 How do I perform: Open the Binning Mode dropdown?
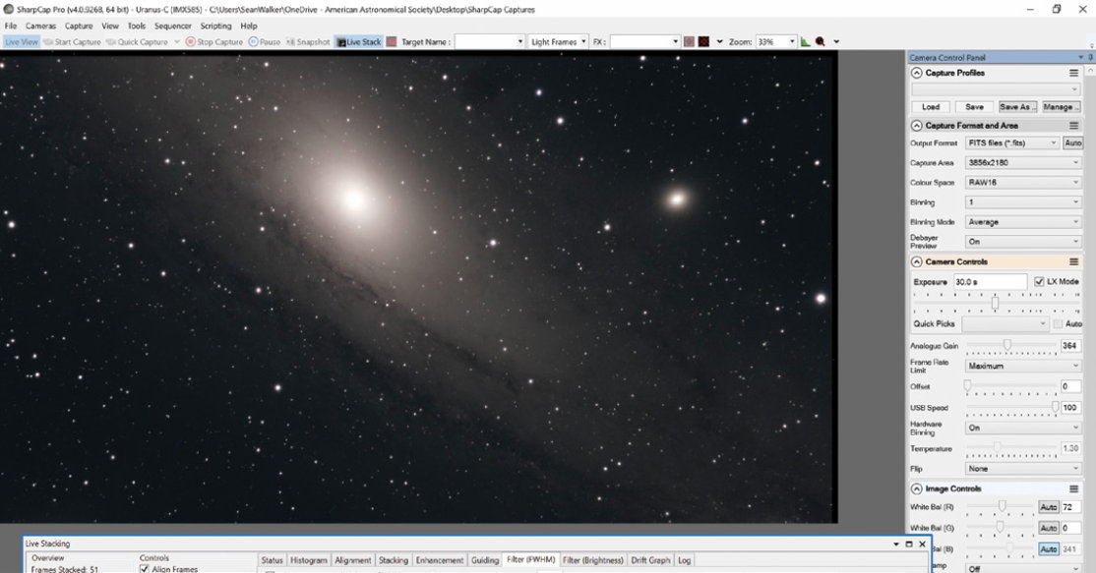click(x=1023, y=222)
